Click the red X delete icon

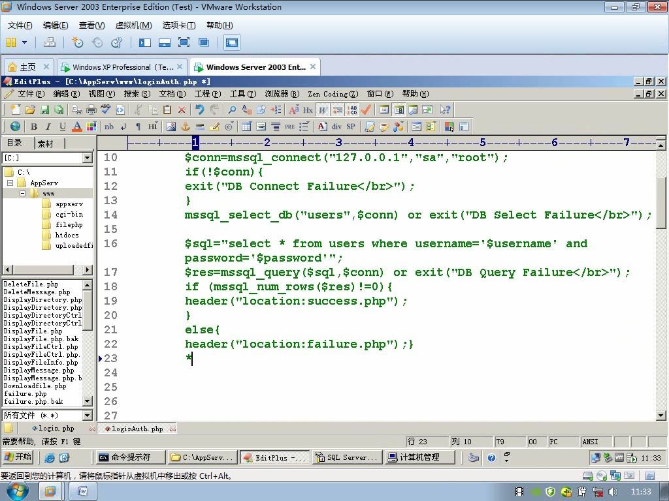182,110
